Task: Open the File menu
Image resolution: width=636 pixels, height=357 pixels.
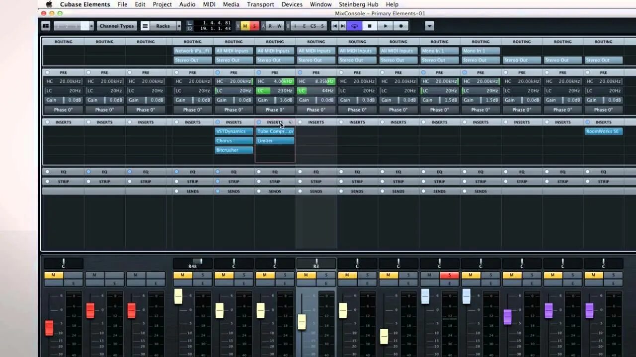Action: [122, 4]
